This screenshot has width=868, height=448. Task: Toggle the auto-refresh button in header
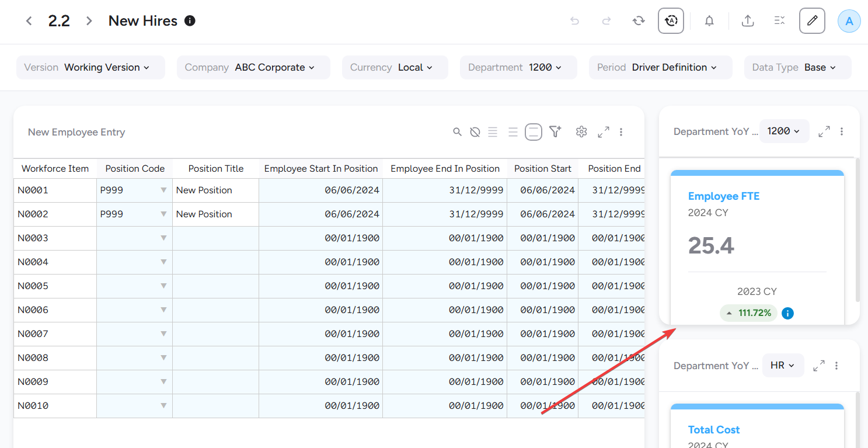click(x=671, y=21)
